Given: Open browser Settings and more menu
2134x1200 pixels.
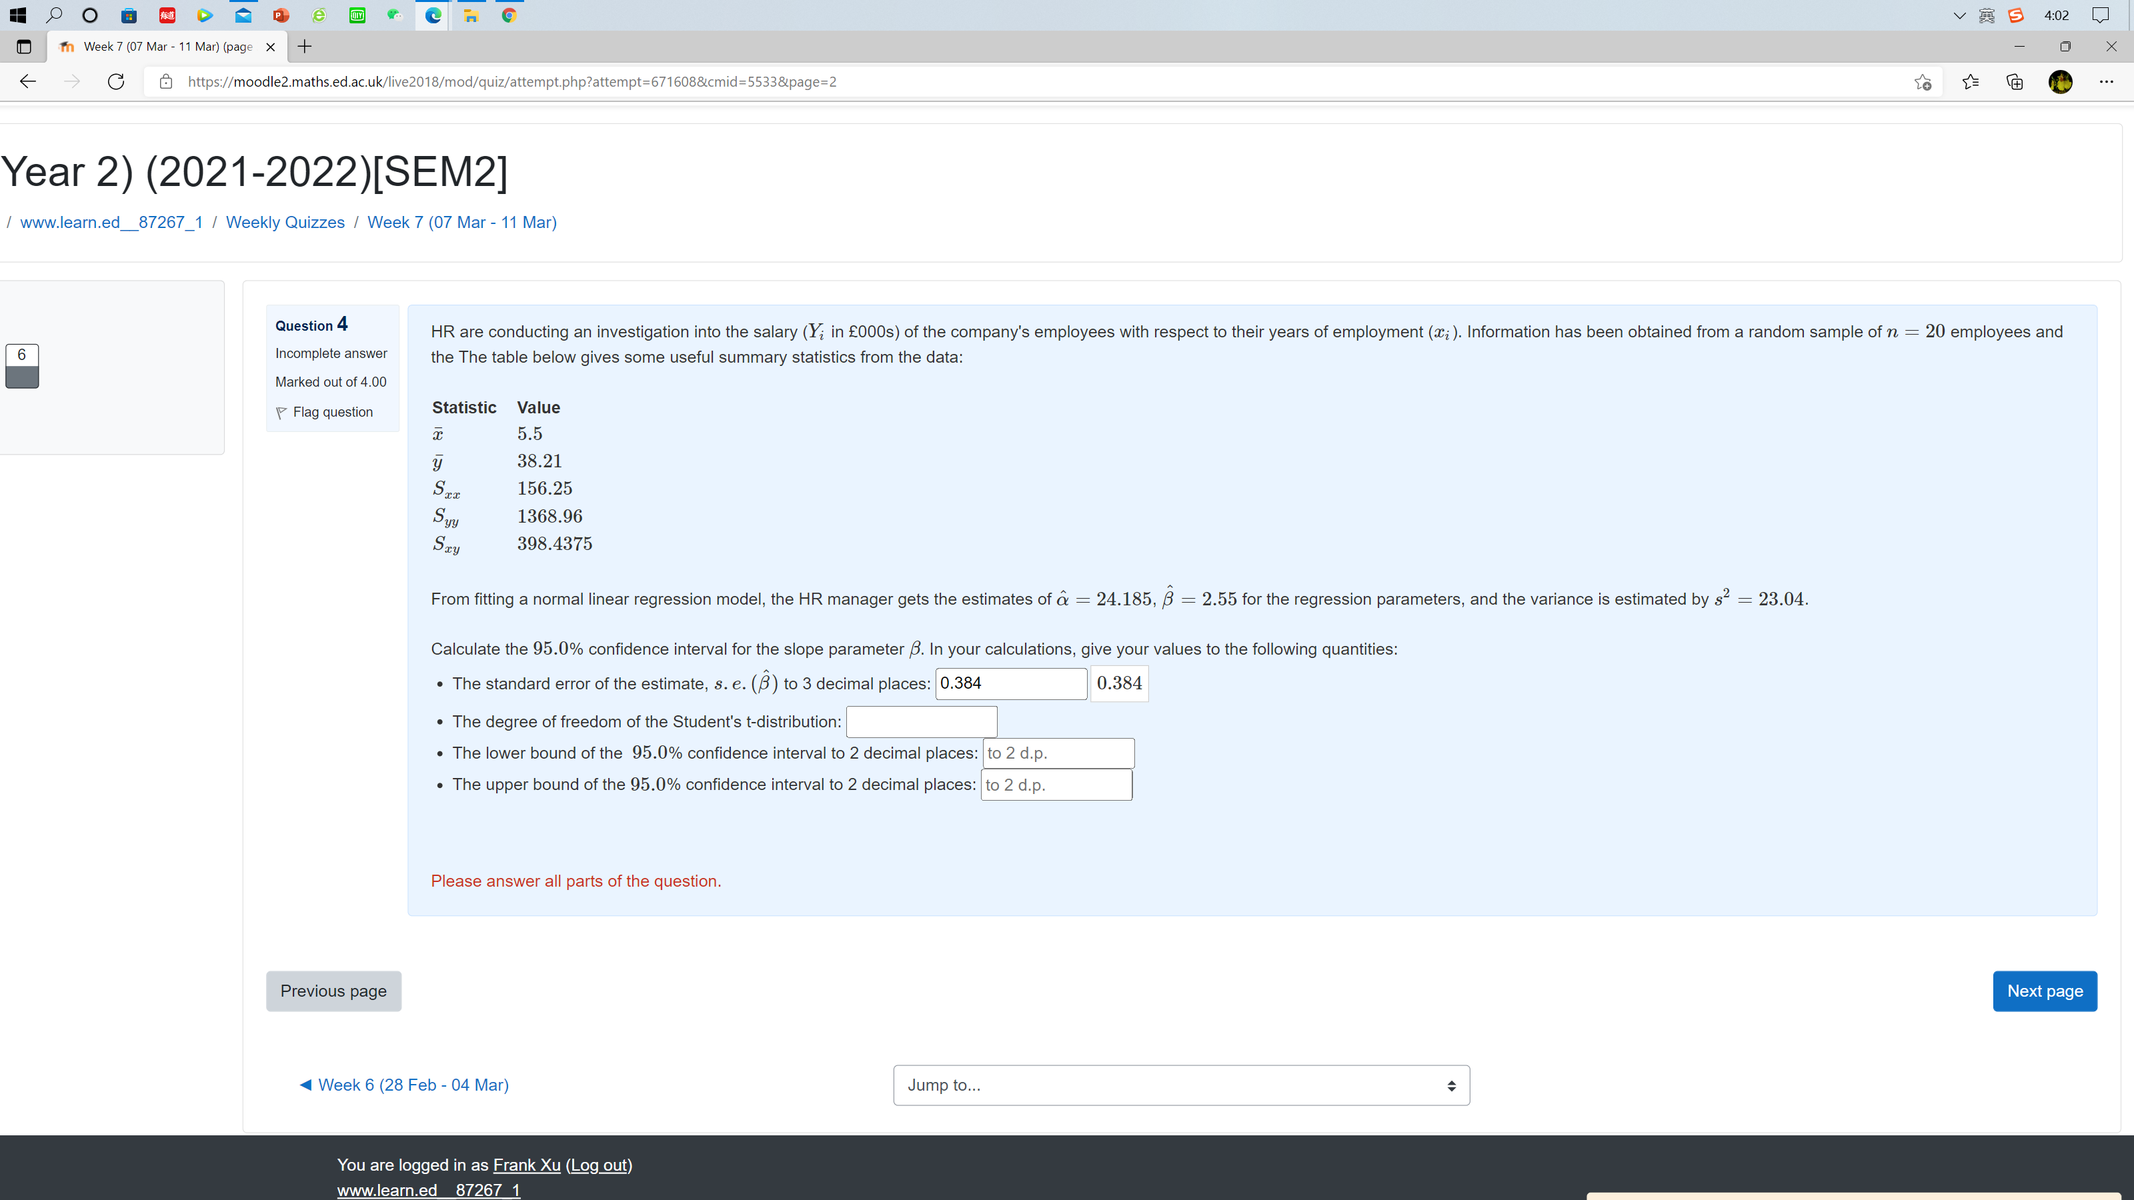Looking at the screenshot, I should [2107, 81].
